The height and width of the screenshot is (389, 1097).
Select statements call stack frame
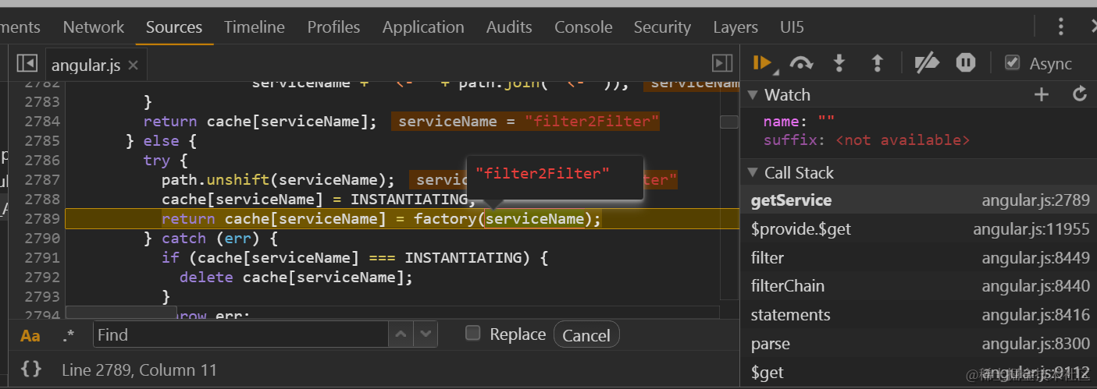918,315
